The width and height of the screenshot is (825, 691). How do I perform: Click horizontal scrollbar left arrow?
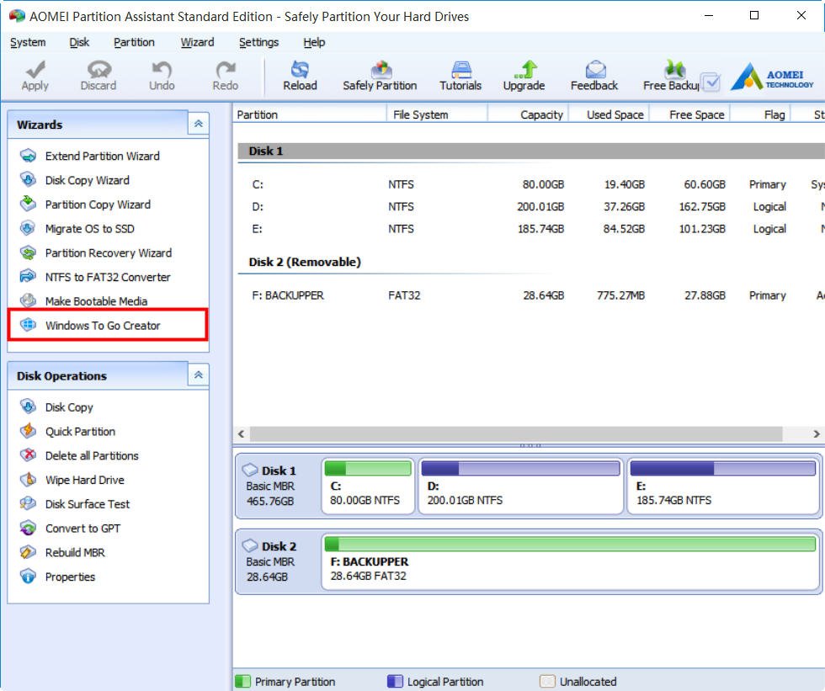pyautogui.click(x=241, y=433)
